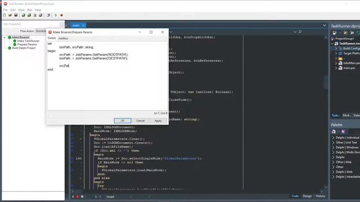The height and width of the screenshot is (202, 360).
Task: Click the stop square in editor status bar
Action: pos(82,196)
